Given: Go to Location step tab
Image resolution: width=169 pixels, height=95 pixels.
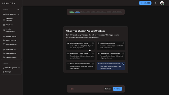Looking at the screenshot, I should click(x=93, y=12).
